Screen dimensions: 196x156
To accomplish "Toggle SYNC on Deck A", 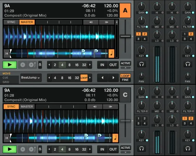I will point(11,22).
